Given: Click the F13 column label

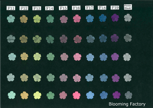Looking at the screenshot, I should tap(37, 8).
